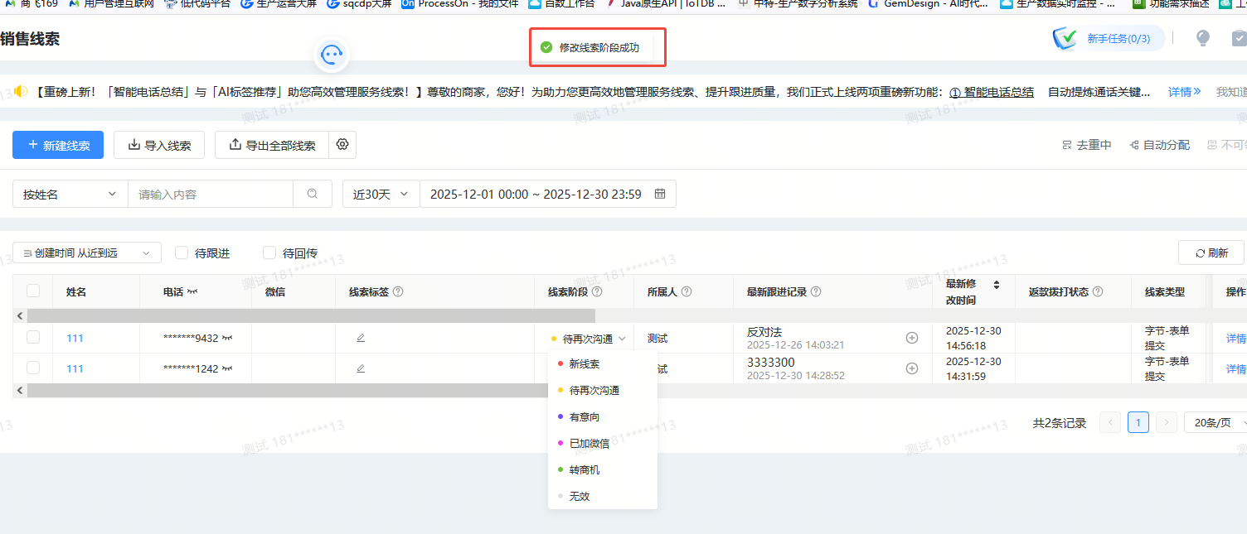Click the export settings gear icon
1247x534 pixels.
(342, 145)
